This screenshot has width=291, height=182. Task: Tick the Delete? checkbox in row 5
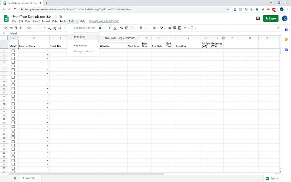(x=13, y=62)
